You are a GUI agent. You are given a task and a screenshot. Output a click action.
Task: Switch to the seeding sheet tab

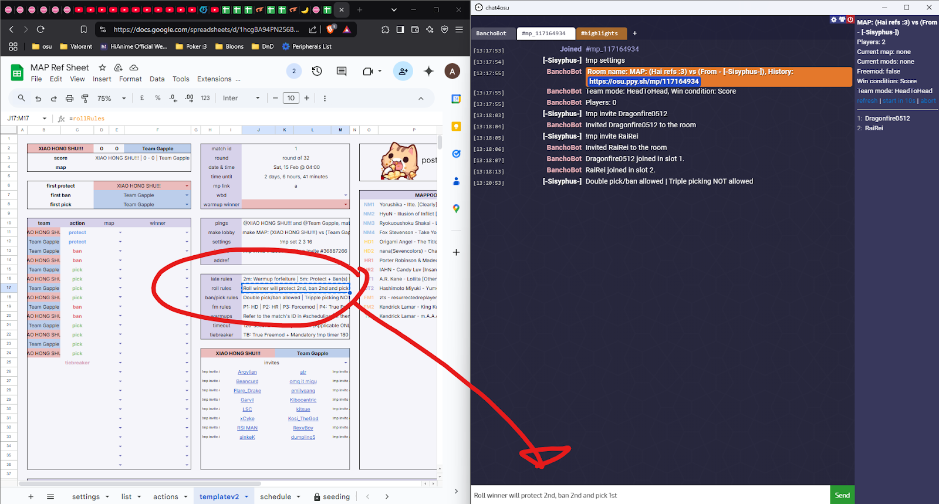point(332,496)
